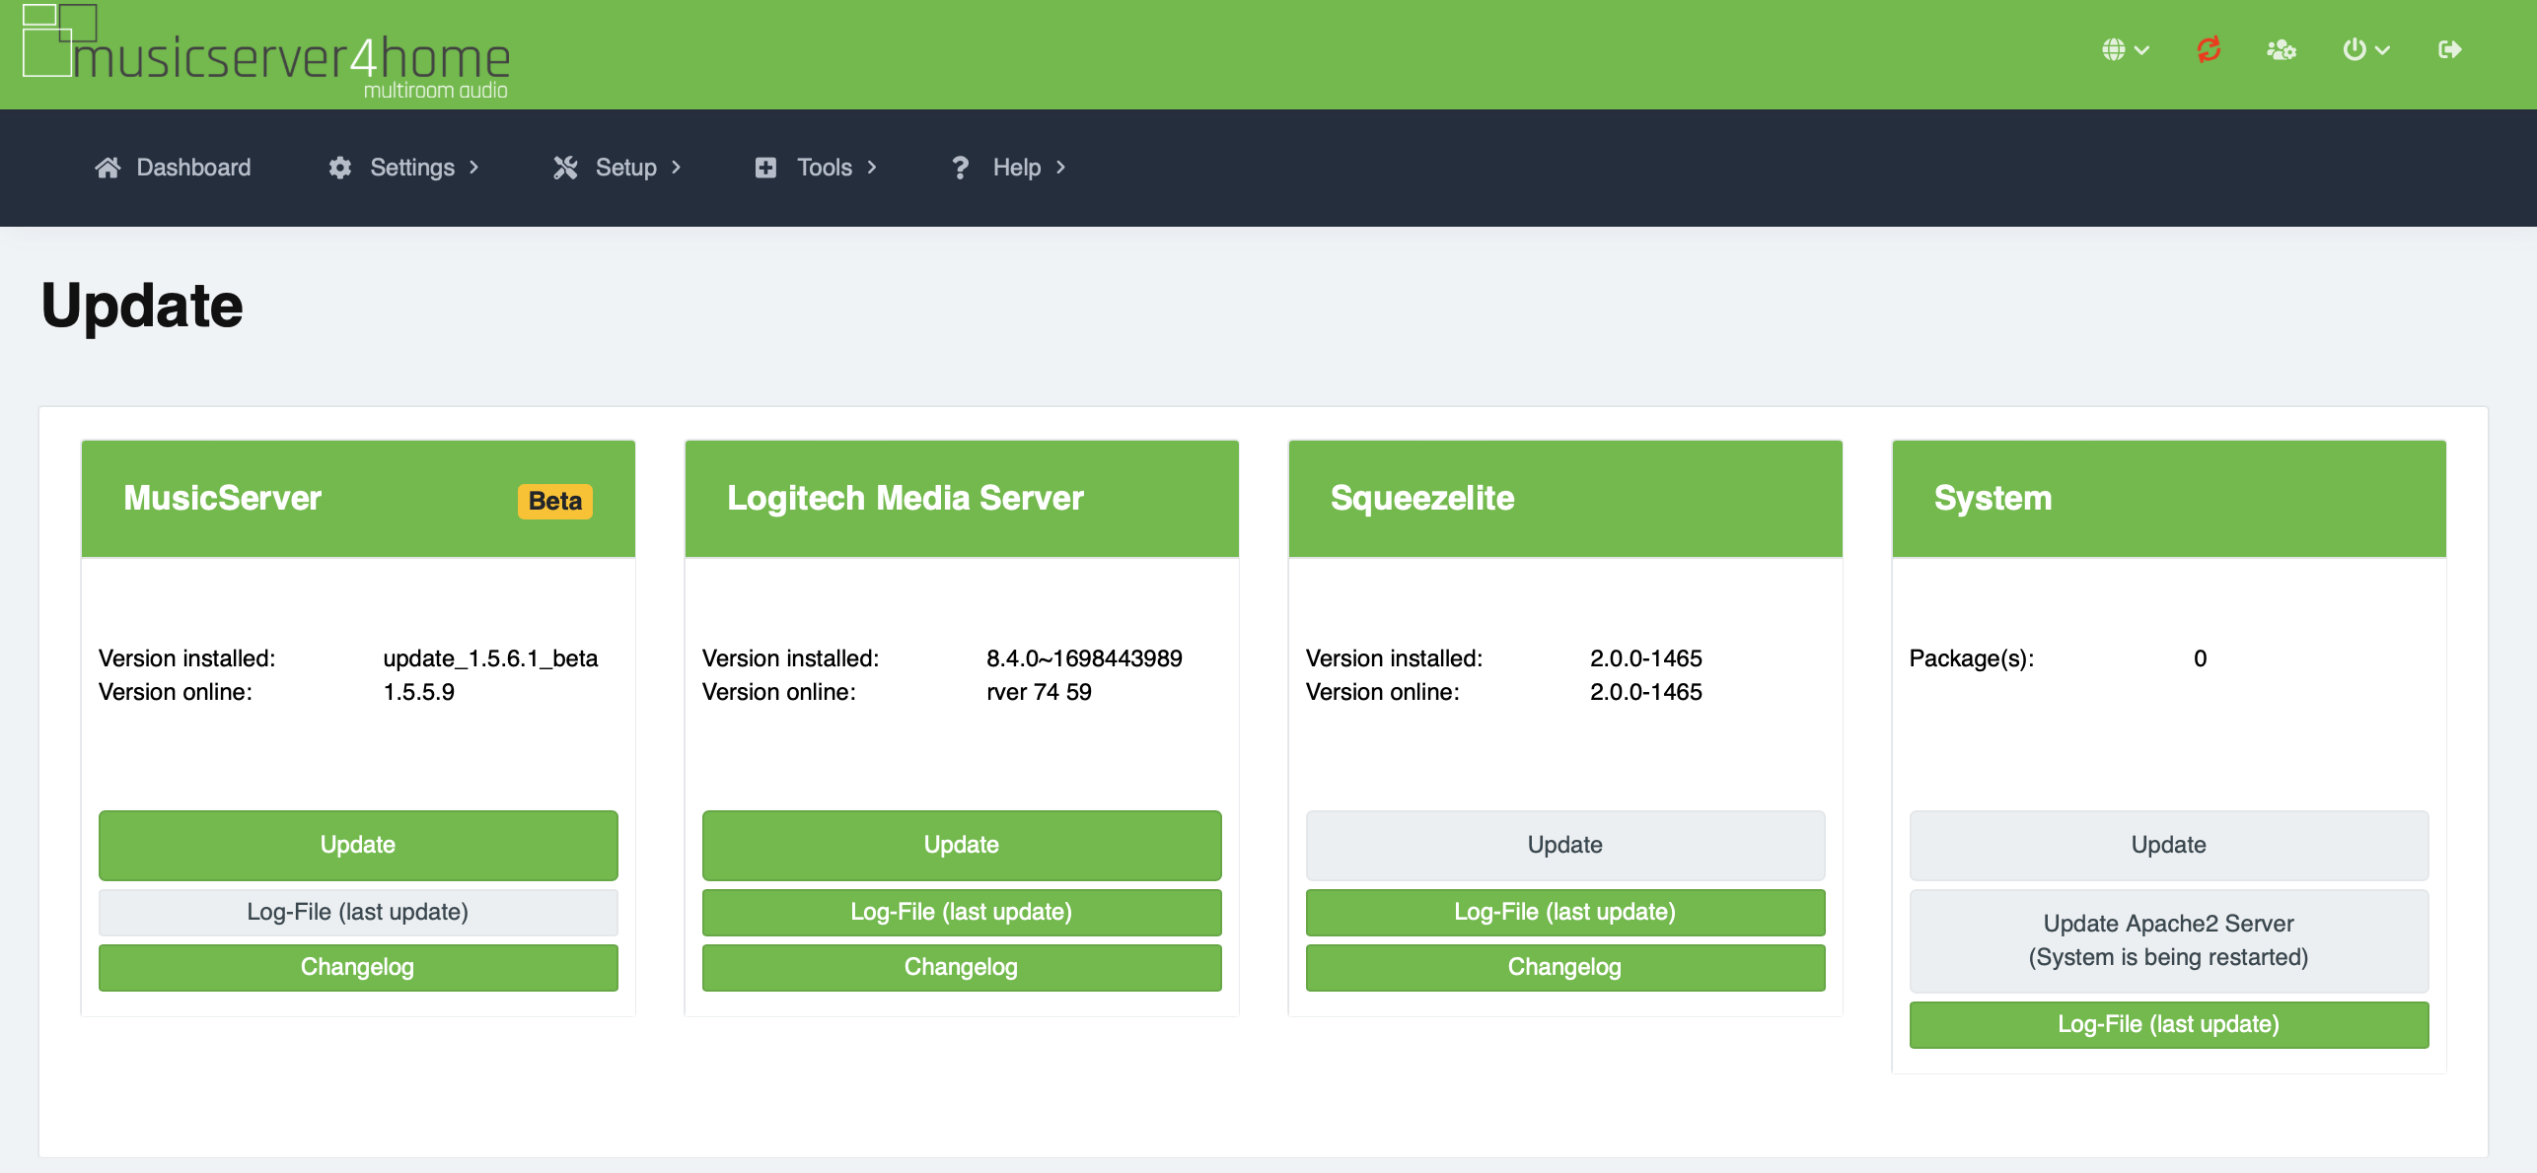The width and height of the screenshot is (2537, 1173).
Task: Expand the Tools menu
Action: coord(825,168)
